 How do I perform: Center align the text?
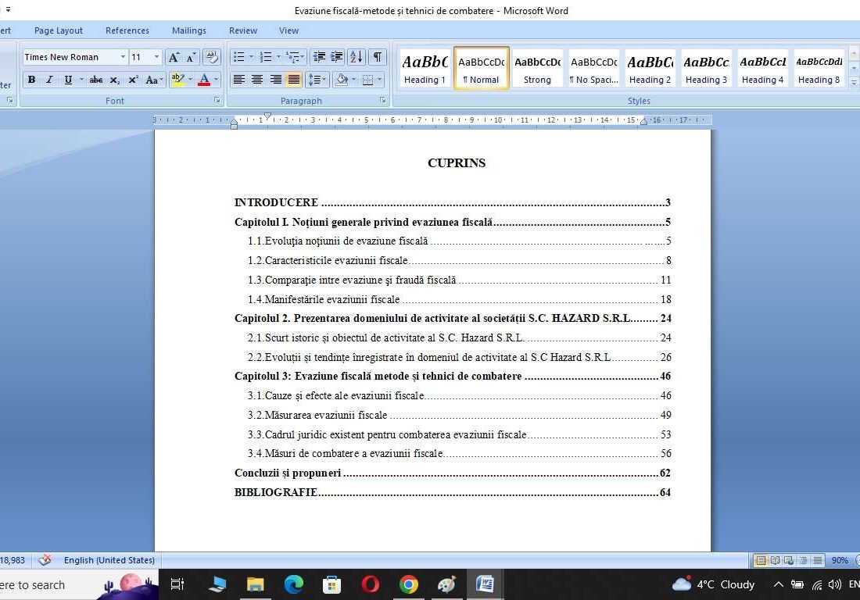[257, 80]
